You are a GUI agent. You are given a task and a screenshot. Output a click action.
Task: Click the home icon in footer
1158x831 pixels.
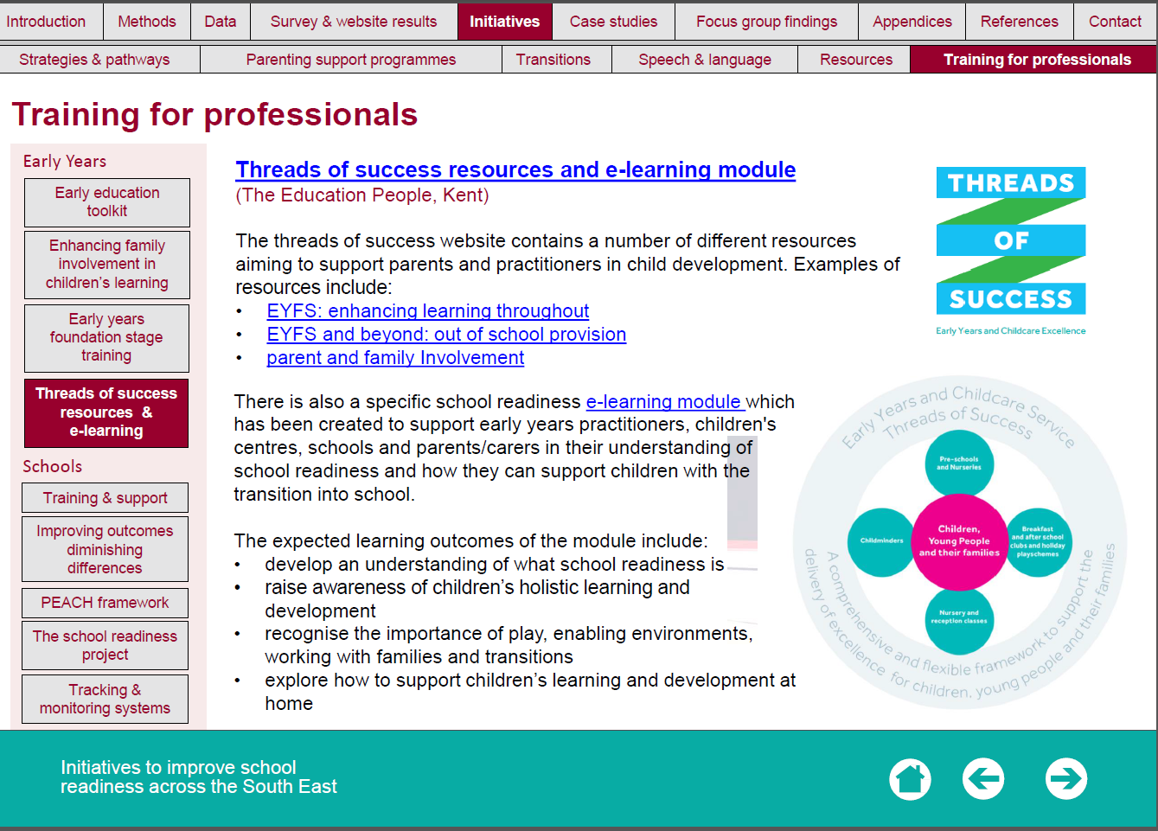pos(910,779)
